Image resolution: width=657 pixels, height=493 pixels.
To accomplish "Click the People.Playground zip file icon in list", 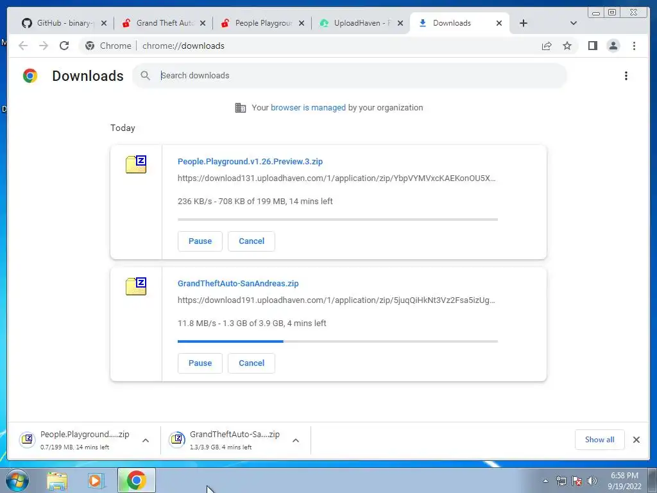I will 136,164.
